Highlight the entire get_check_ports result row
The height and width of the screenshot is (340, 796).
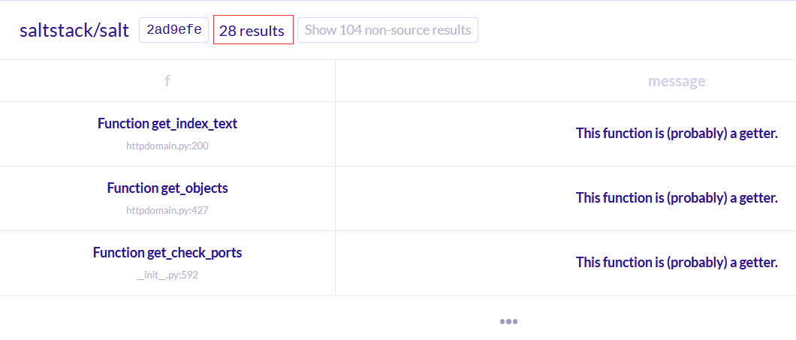(398, 263)
